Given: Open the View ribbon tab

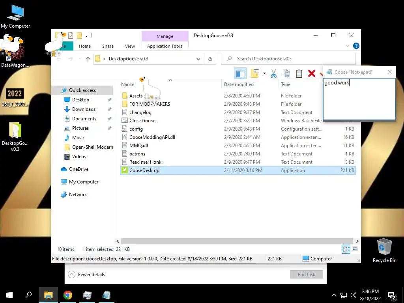Looking at the screenshot, I should [x=130, y=46].
